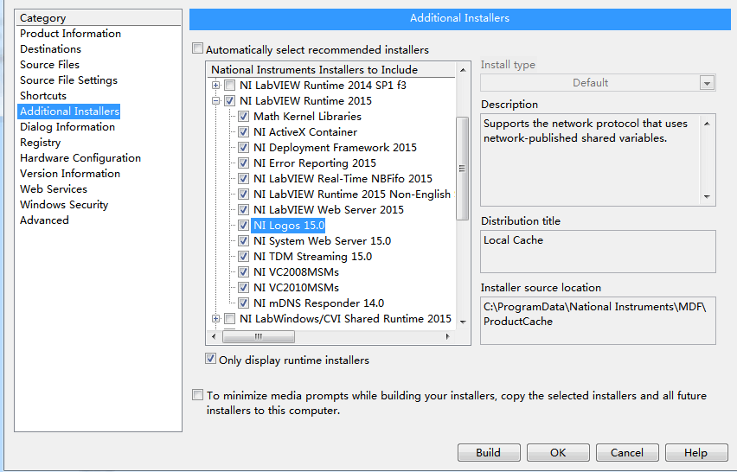Screen dimensions: 737x472
Task: Check NI LabWindows/CVI Shared Runtime 2015
Action: (x=230, y=318)
